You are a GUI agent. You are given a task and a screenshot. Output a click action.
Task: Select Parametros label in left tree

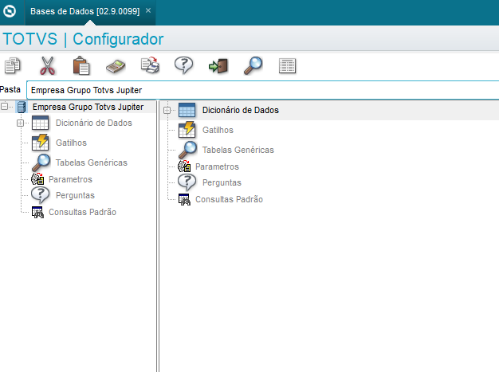(70, 179)
